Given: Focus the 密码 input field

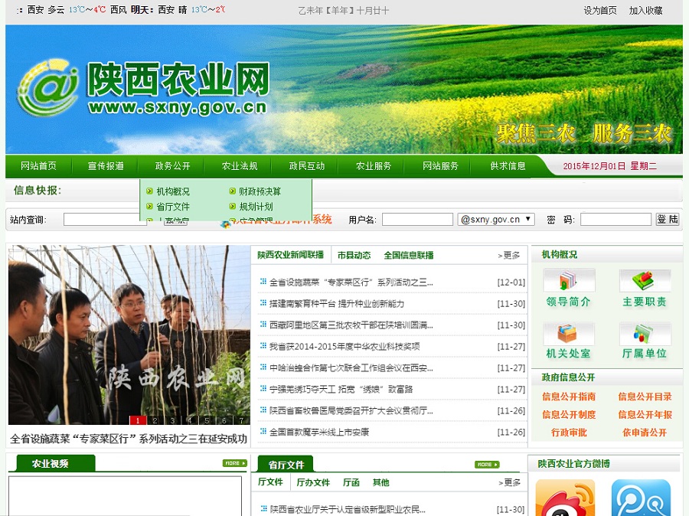Looking at the screenshot, I should click(x=616, y=219).
